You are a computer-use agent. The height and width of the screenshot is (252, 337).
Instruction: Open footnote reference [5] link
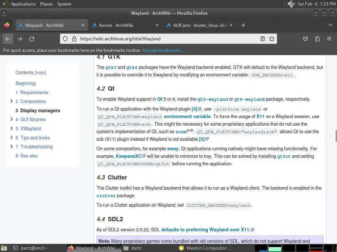click(x=203, y=139)
